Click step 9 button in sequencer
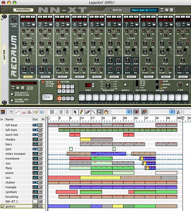 [x=137, y=98]
